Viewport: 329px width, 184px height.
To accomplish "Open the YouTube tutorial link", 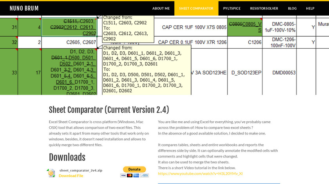I will tap(200, 173).
